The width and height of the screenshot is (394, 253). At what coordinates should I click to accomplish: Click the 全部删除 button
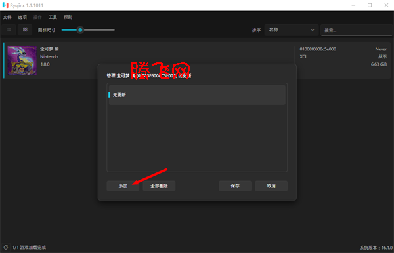click(159, 185)
